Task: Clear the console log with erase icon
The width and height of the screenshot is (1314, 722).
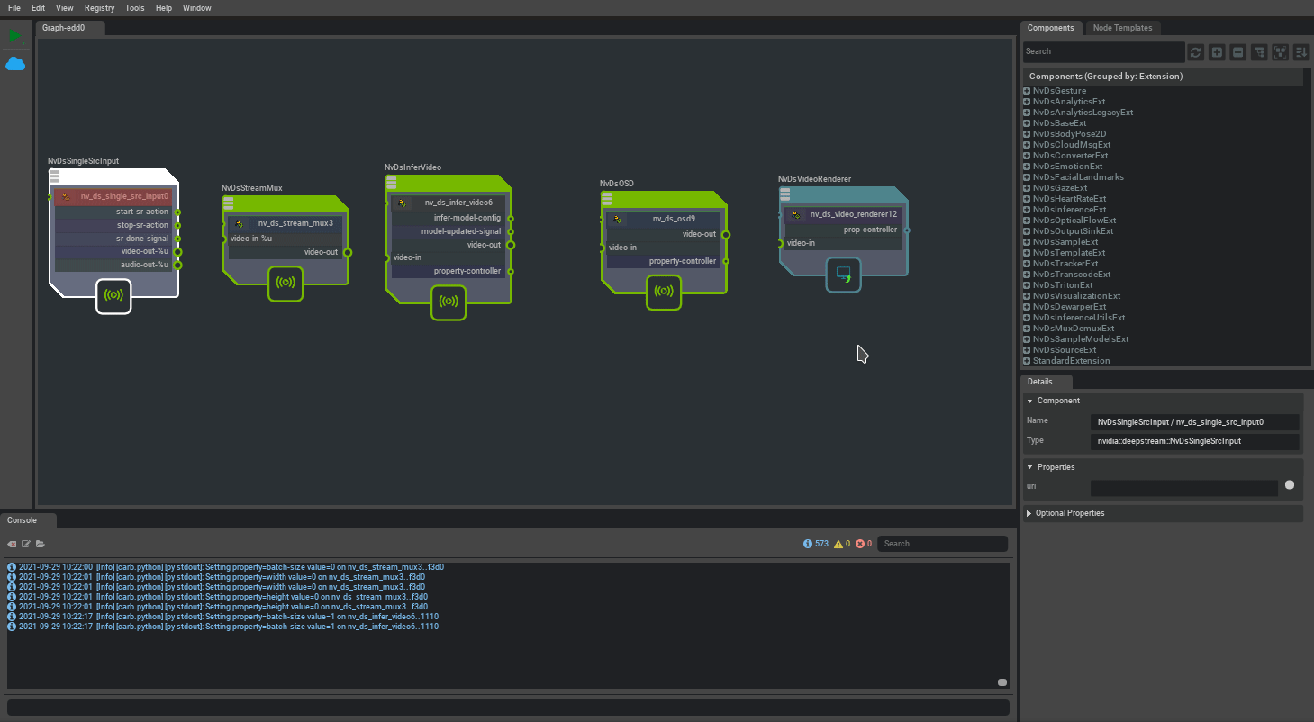Action: (x=12, y=544)
